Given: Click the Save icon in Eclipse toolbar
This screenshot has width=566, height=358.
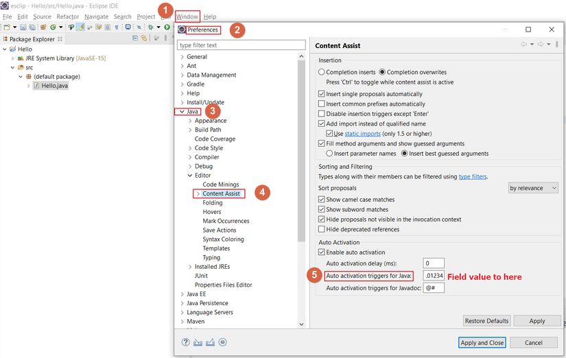Looking at the screenshot, I should pos(23,27).
